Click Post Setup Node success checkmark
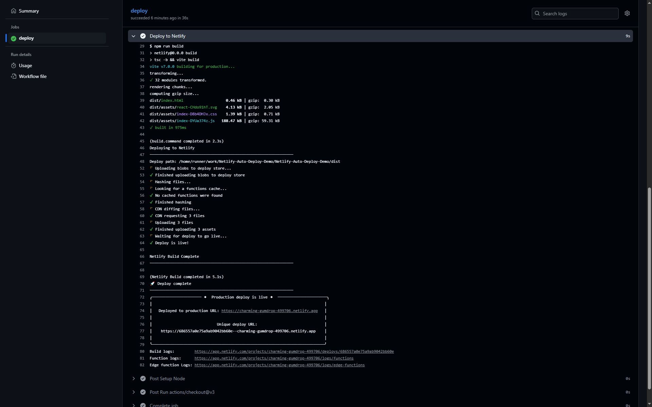 point(143,379)
